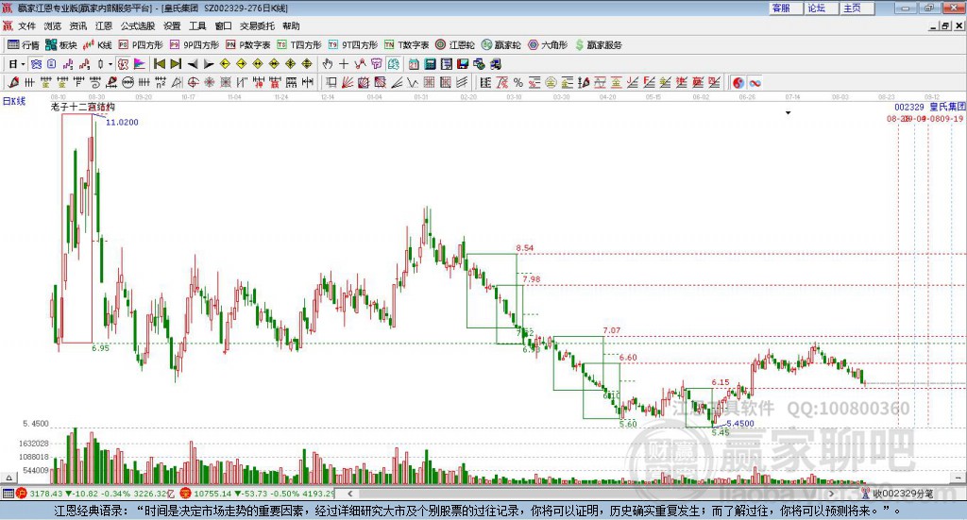Open the 9P四方形 tool

pyautogui.click(x=195, y=45)
